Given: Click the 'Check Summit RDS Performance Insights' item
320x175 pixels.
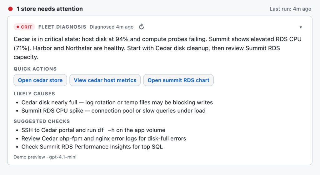Looking at the screenshot, I should click(92, 147).
